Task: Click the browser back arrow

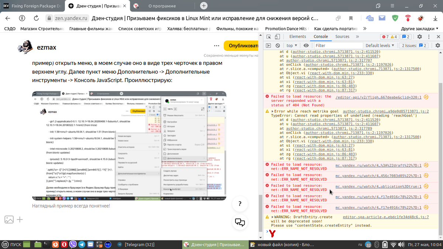Action: [x=8, y=18]
